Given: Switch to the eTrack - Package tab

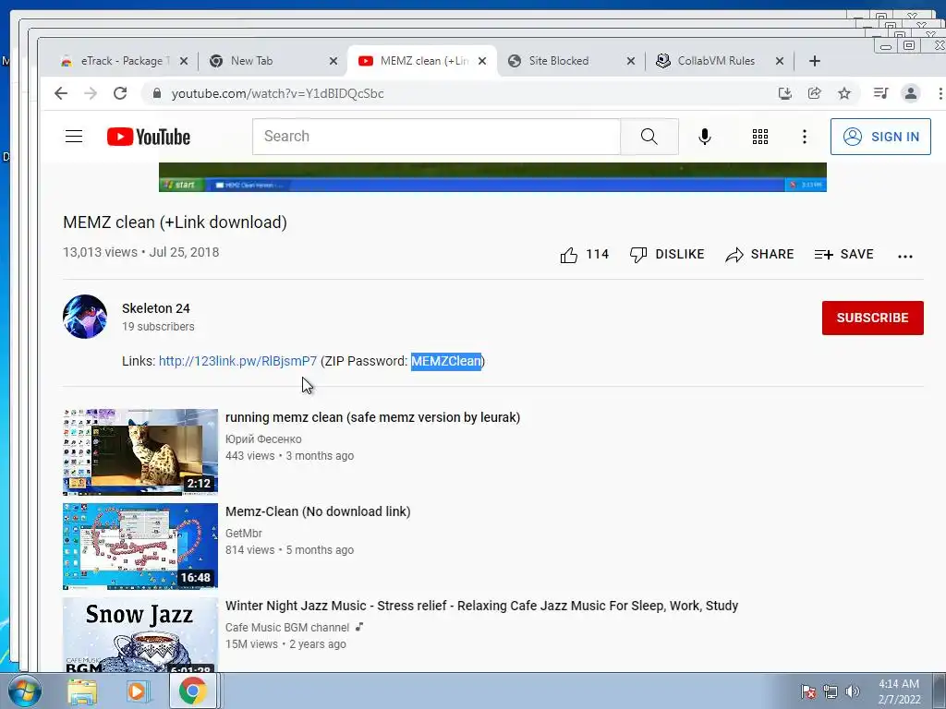Looking at the screenshot, I should [124, 61].
